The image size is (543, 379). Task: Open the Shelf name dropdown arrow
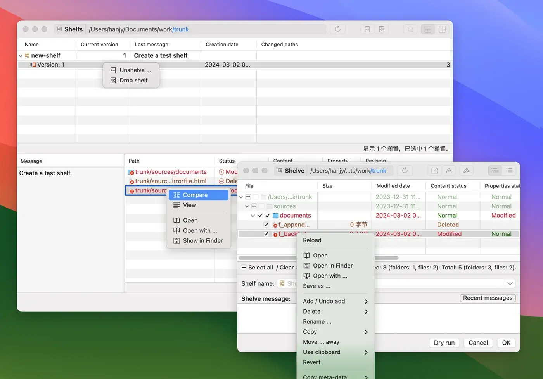510,283
